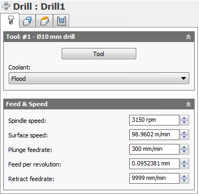Image resolution: width=199 pixels, height=194 pixels.
Task: Click the Feed per revolution input field
Action: (x=154, y=164)
